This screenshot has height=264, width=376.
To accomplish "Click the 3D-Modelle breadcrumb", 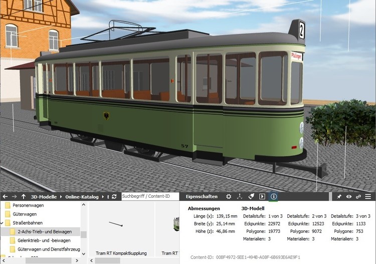I will pos(44,197).
